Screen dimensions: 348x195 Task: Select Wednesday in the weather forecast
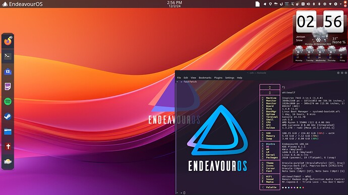click(320, 53)
